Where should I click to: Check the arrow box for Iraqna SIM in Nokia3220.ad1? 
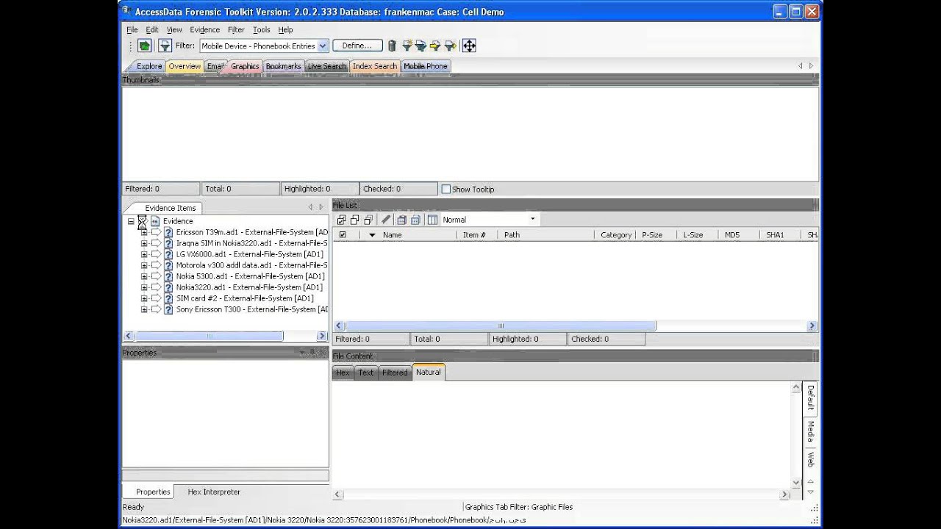156,243
